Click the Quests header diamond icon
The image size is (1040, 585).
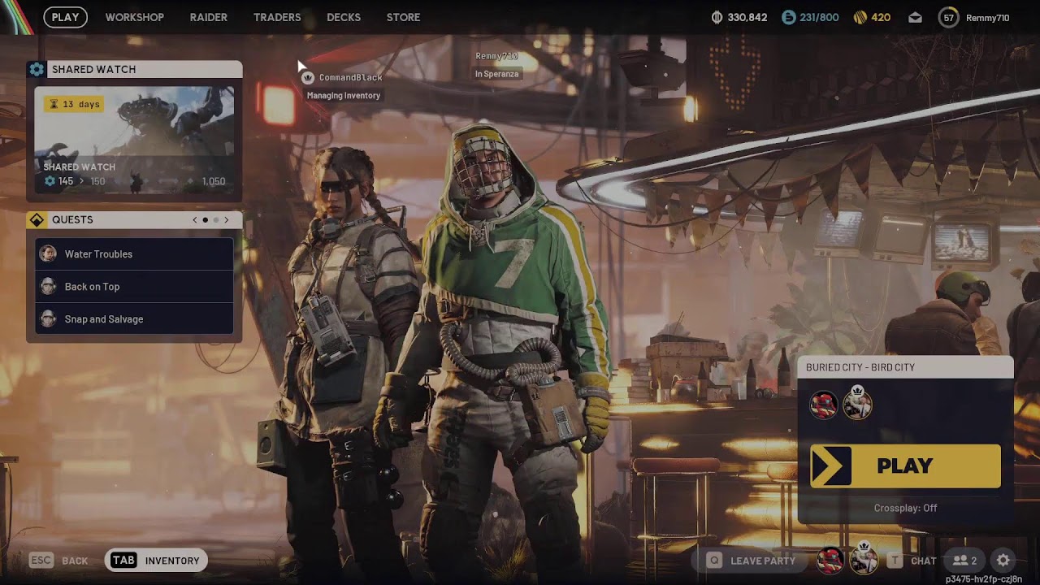coord(37,220)
